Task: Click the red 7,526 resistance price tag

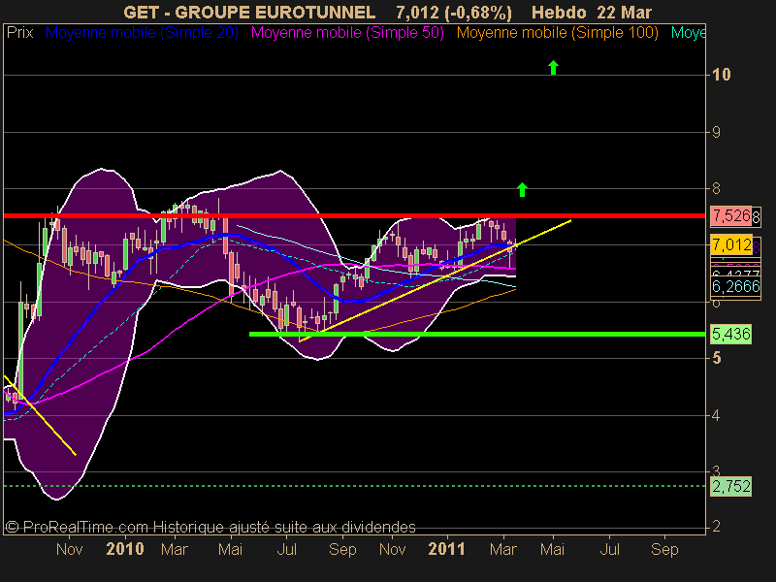Action: (731, 215)
